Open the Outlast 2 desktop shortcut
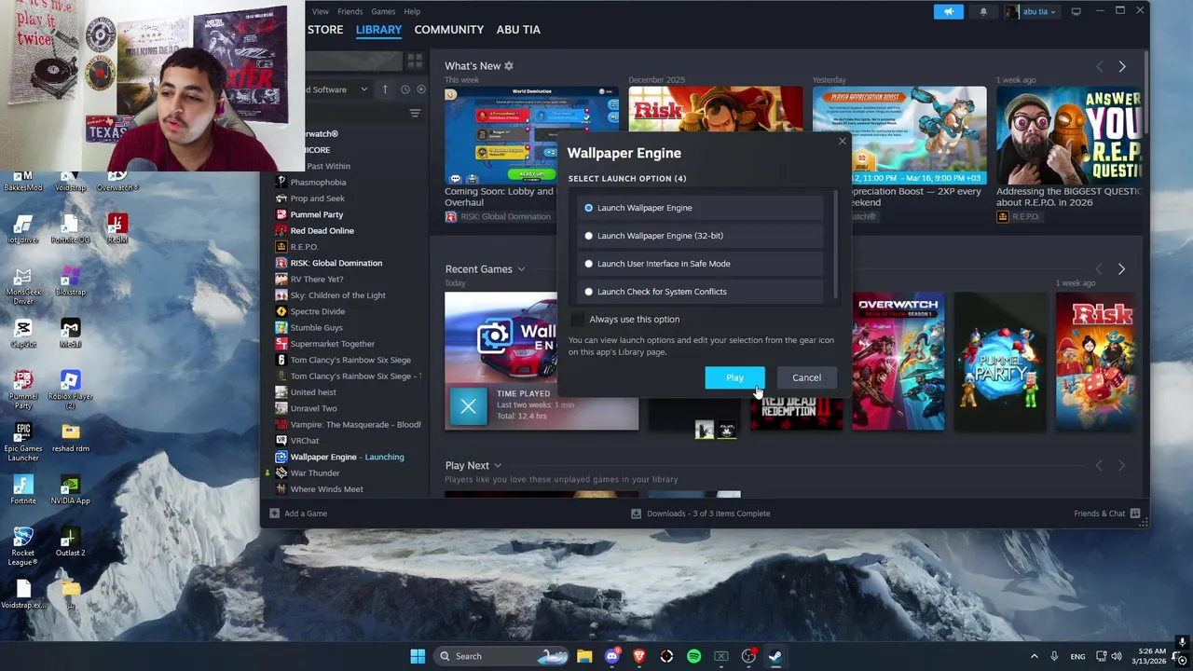This screenshot has width=1193, height=671. 70,542
